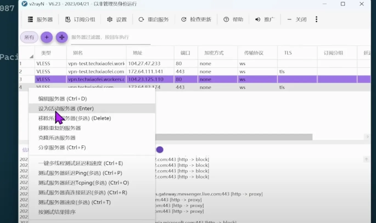Select 编辑服务器 (Ctrl+D) menu entry

tap(63, 99)
